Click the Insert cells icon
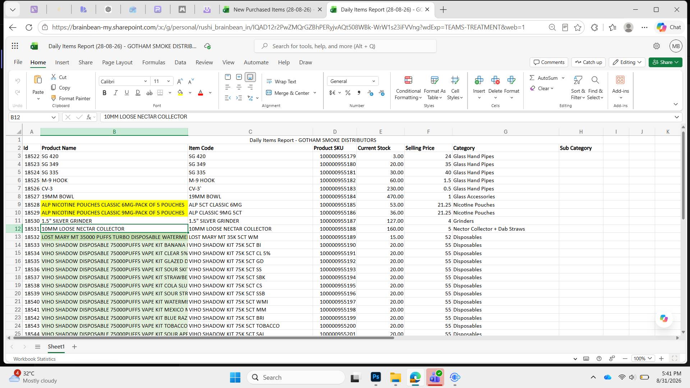 [479, 80]
